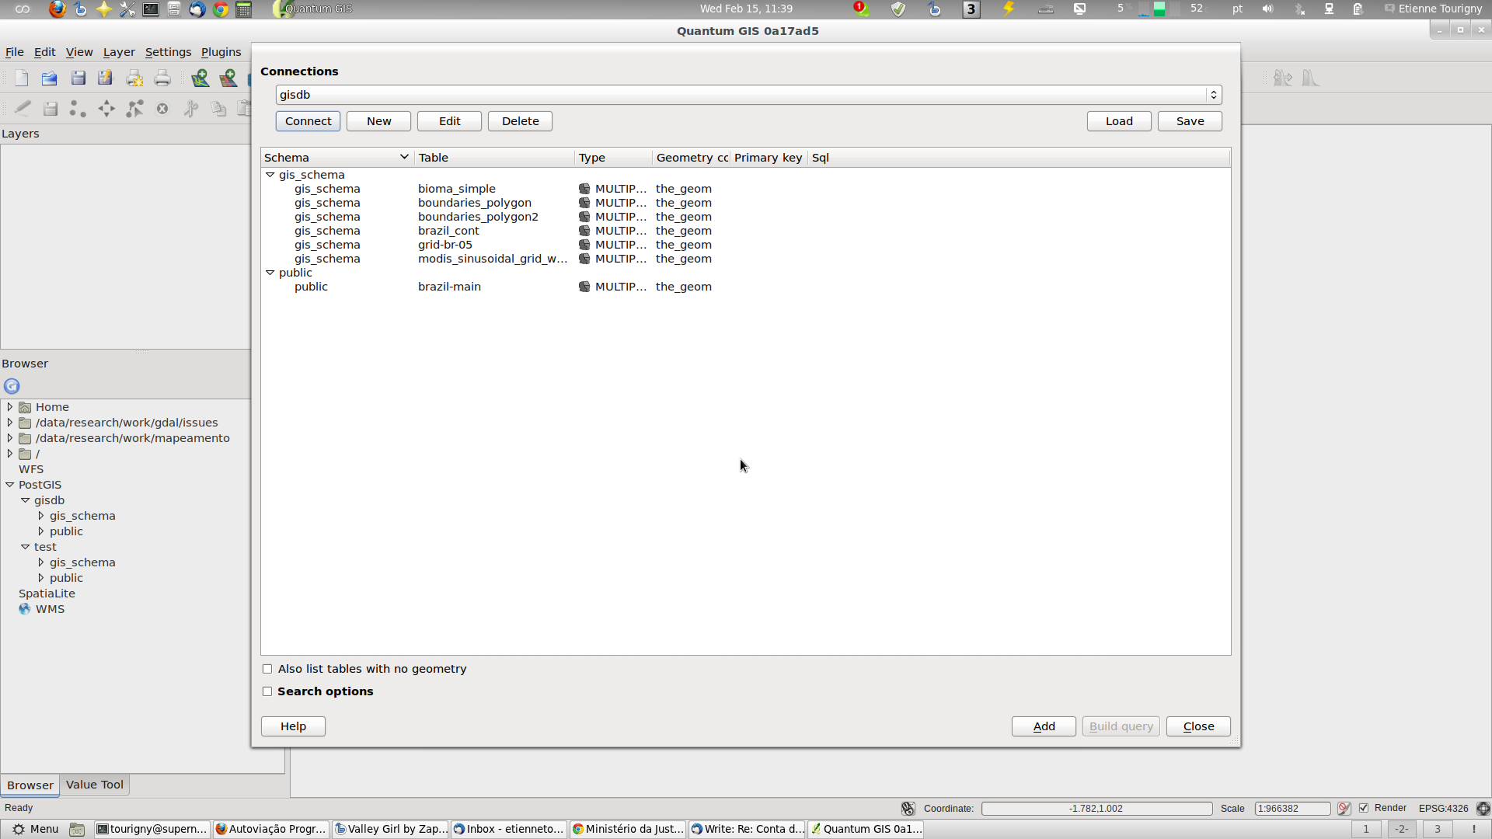Screen dimensions: 1492x839
Task: Launch Chrome from the top panel
Action: tap(221, 9)
